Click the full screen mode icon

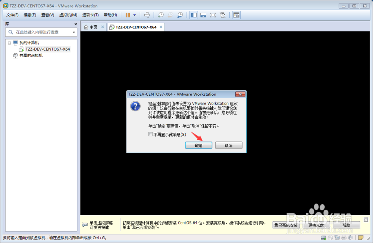213,15
